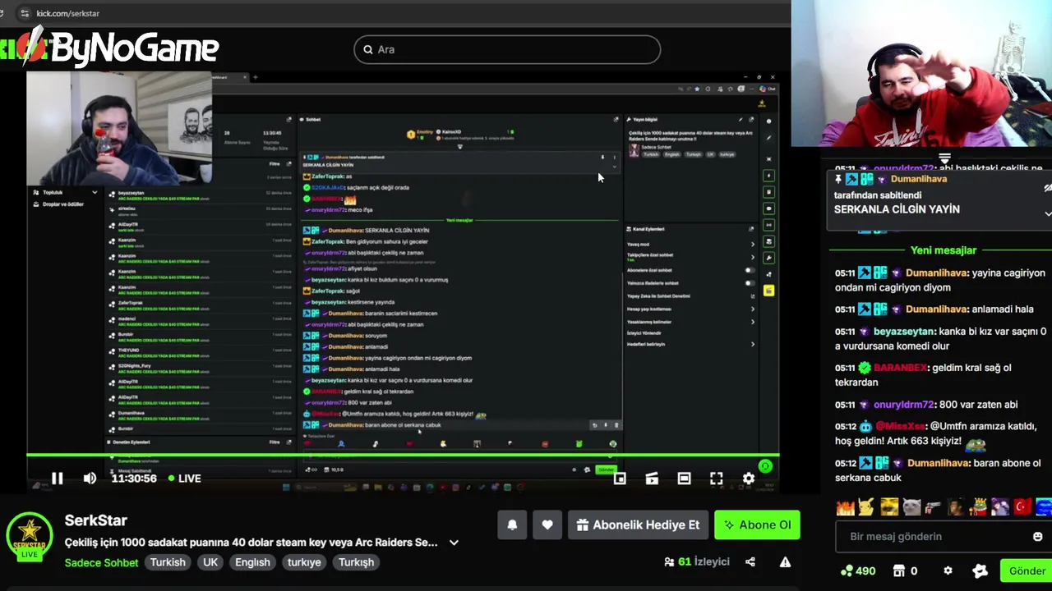
Task: Open chat settings gear icon
Action: click(948, 570)
